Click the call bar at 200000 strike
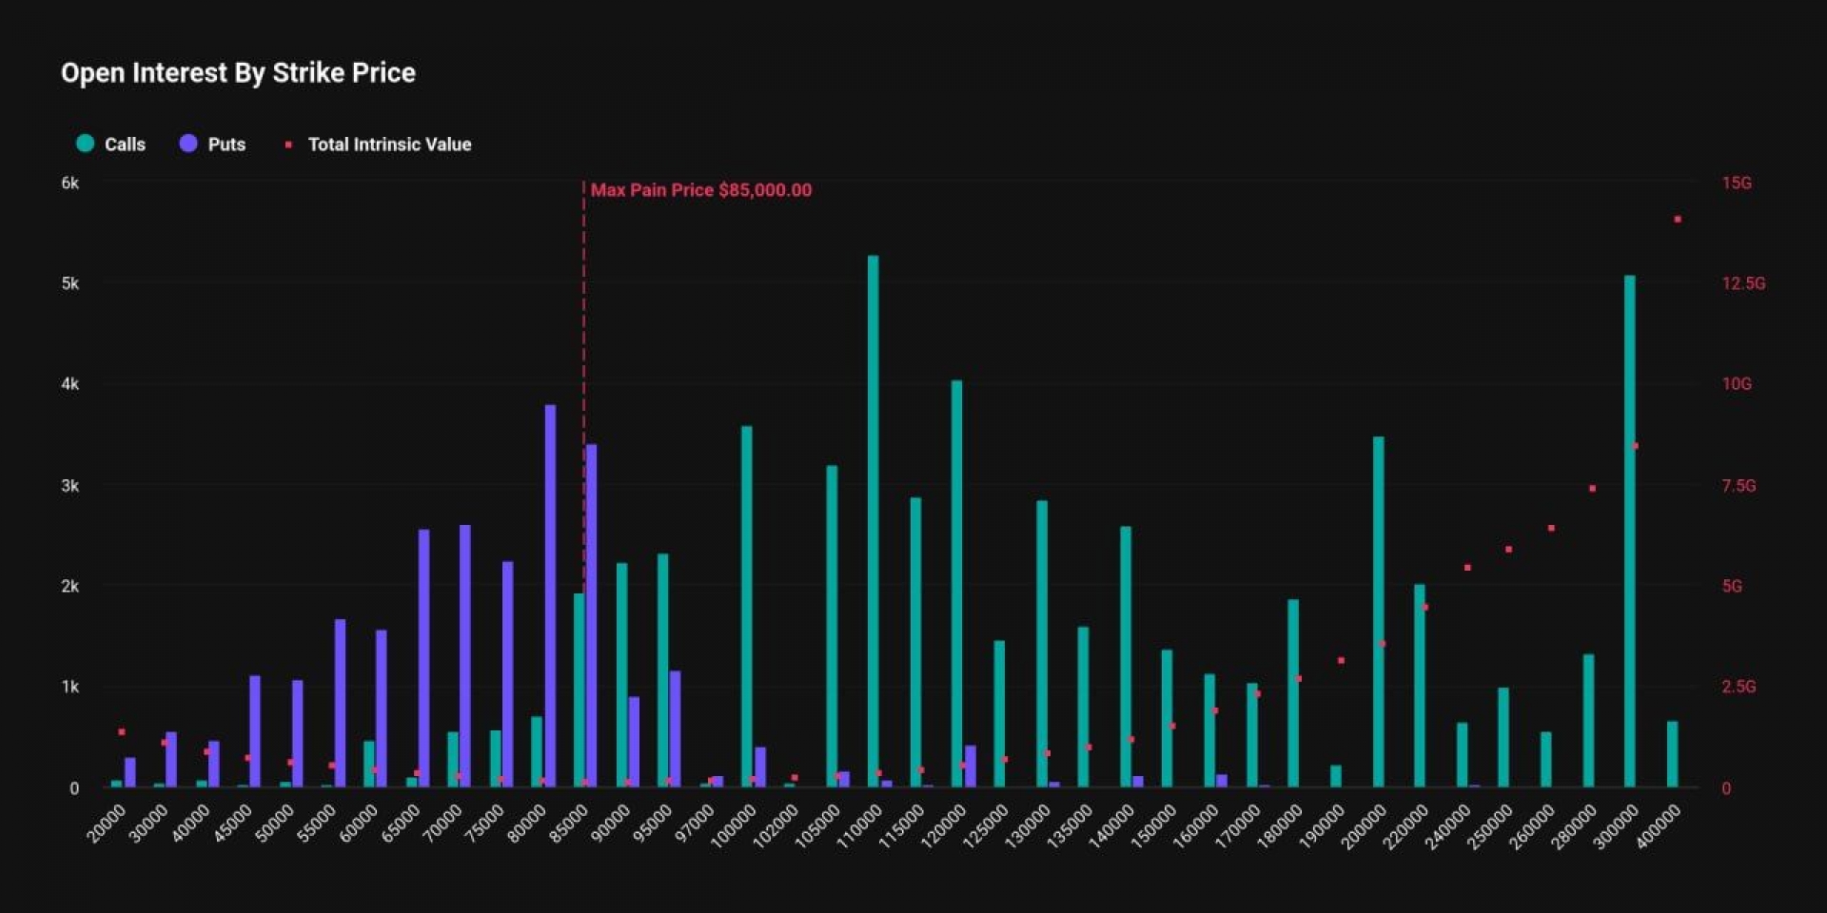The height and width of the screenshot is (913, 1827). point(1378,612)
